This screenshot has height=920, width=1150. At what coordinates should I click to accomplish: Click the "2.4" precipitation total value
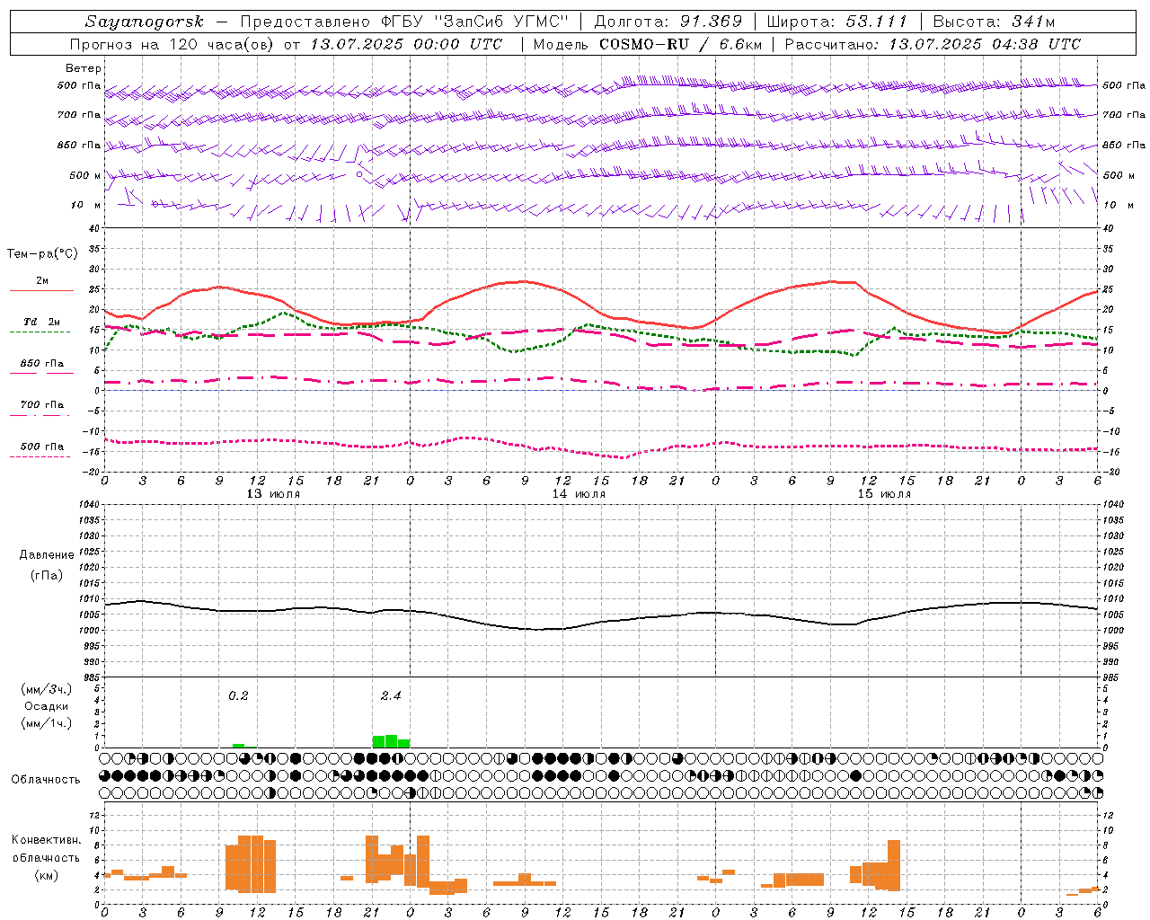tap(391, 695)
